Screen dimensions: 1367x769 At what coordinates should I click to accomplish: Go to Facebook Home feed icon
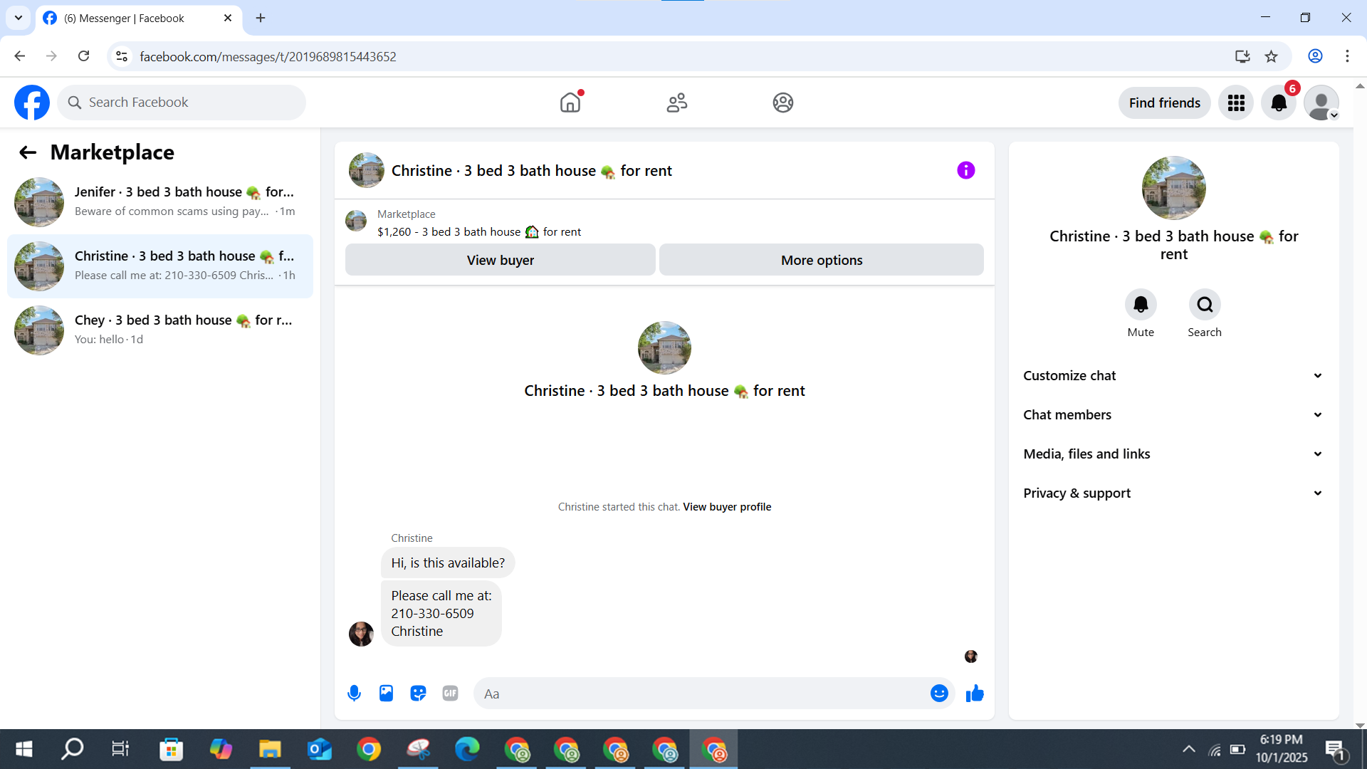pos(570,103)
